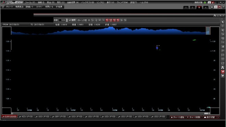Click the 表示切替 button
226x127 pixels.
(210, 117)
